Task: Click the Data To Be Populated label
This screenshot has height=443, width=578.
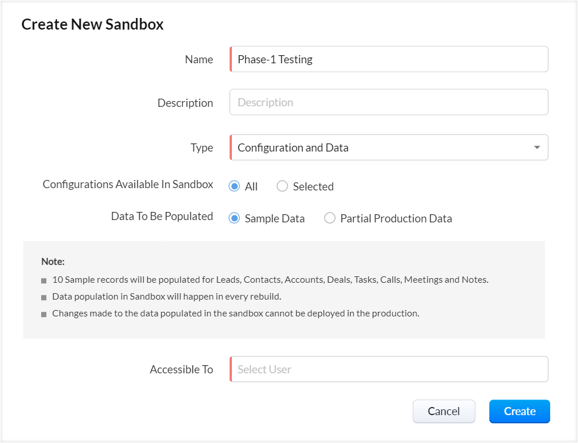Action: pyautogui.click(x=162, y=216)
